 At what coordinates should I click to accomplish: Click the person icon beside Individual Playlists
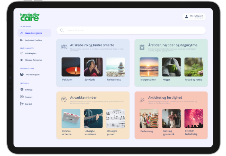point(21,40)
